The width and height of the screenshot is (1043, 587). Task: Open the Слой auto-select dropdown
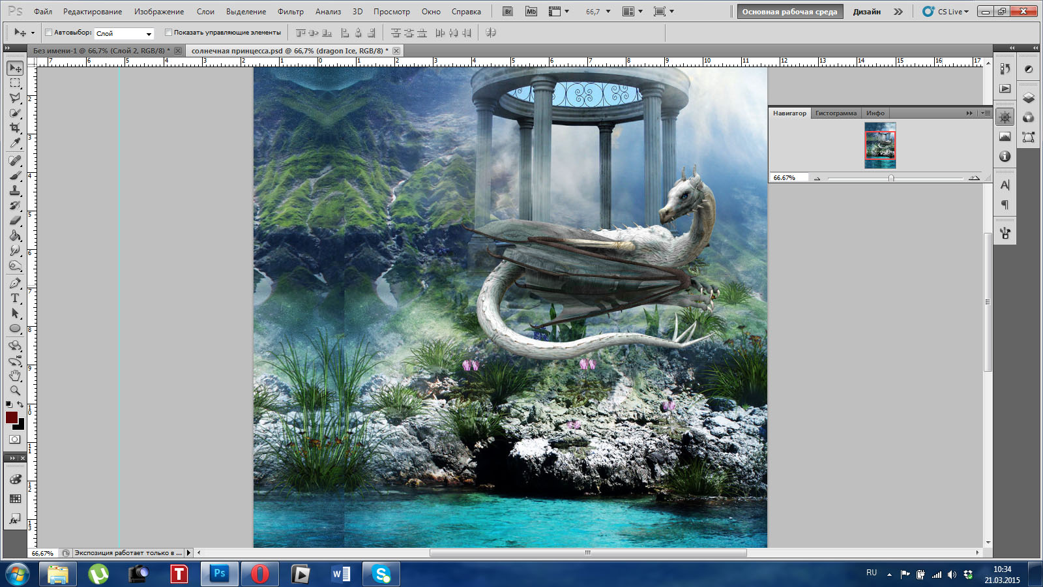(x=124, y=33)
